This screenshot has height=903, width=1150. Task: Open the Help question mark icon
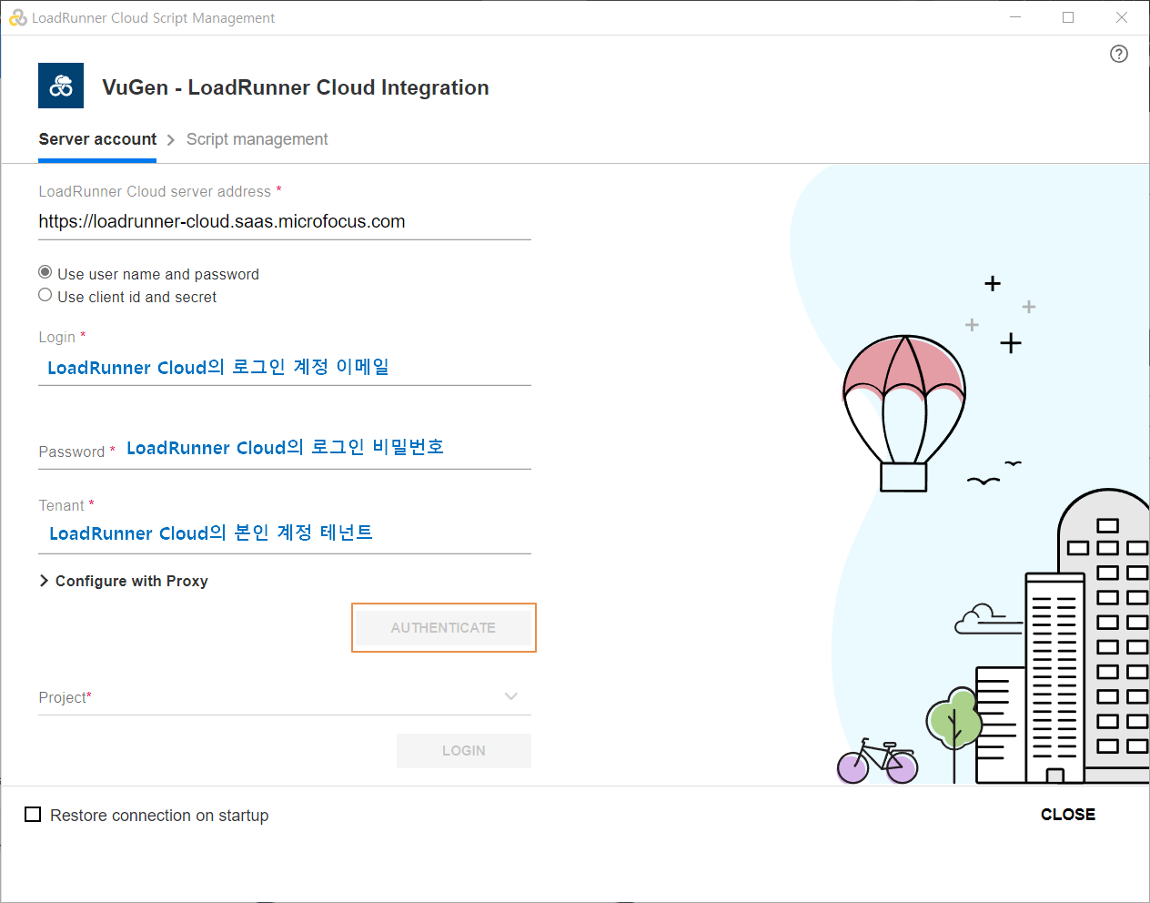pyautogui.click(x=1119, y=54)
